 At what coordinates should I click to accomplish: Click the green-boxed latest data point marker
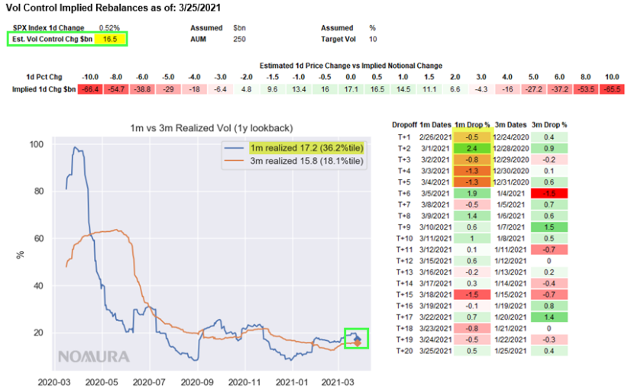pos(357,338)
